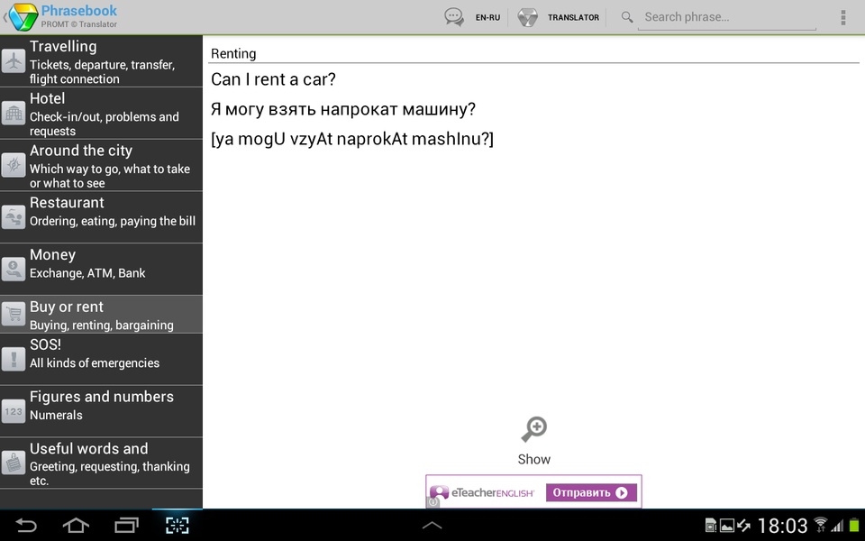Image resolution: width=865 pixels, height=541 pixels.
Task: Tap the Money exchange icon
Action: pyautogui.click(x=14, y=269)
